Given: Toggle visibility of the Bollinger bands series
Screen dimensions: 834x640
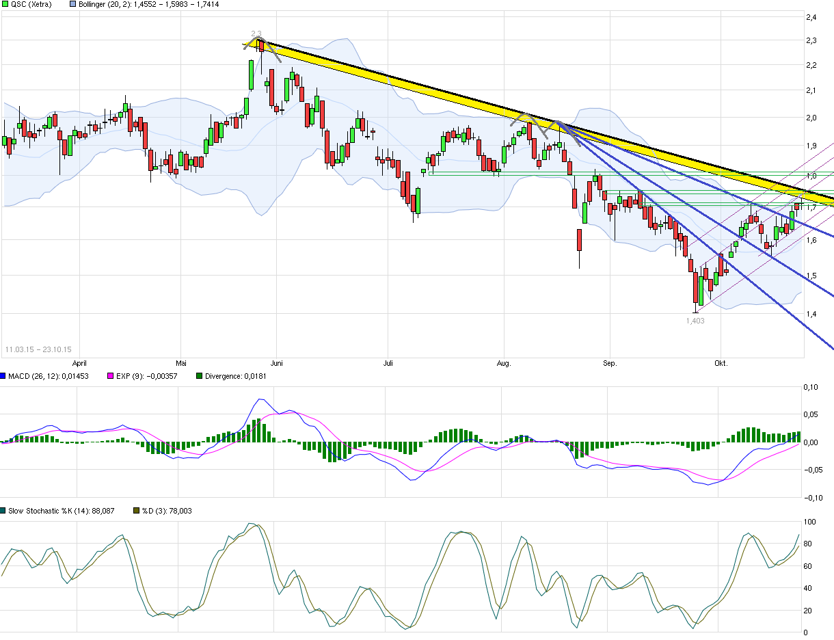Looking at the screenshot, I should click(72, 5).
